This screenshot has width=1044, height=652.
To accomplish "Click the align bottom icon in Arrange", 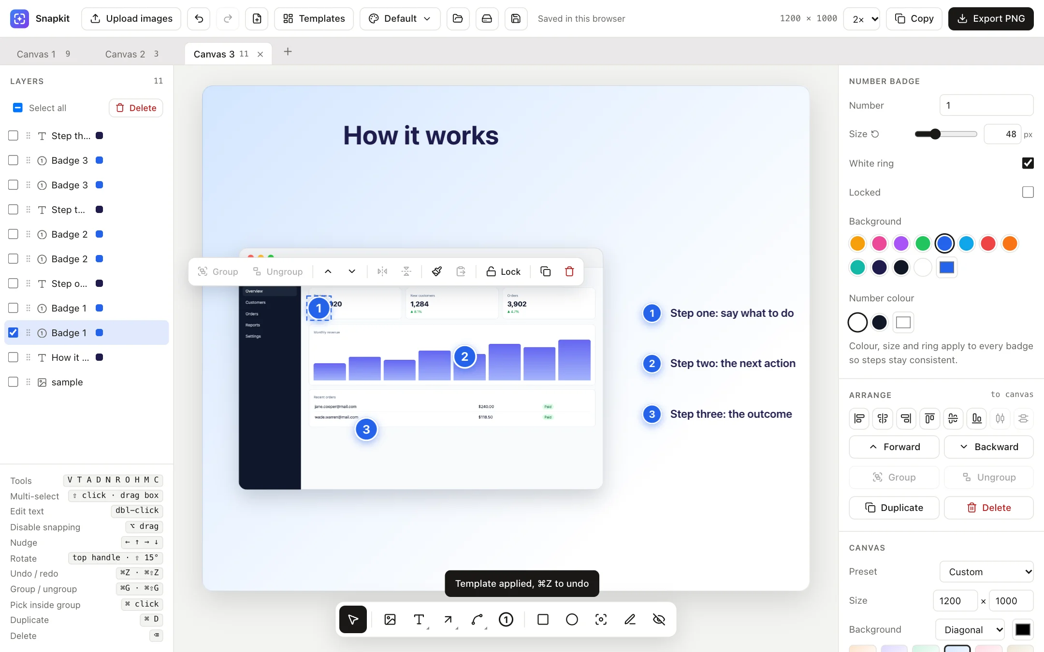I will point(976,418).
